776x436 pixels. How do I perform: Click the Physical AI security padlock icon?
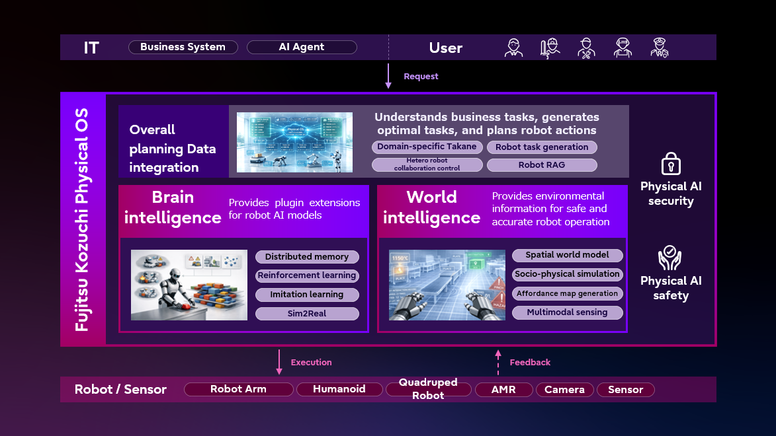coord(671,164)
